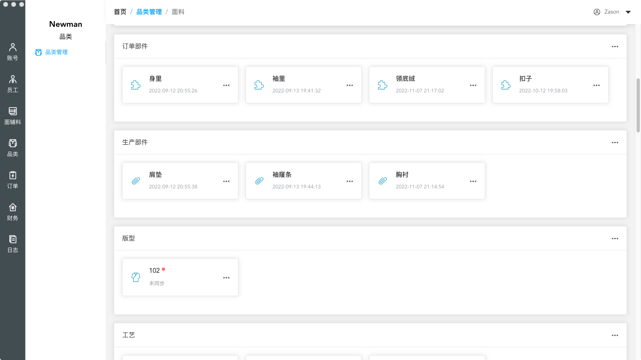Select the 袖里 card title
This screenshot has width=641, height=360.
[279, 79]
